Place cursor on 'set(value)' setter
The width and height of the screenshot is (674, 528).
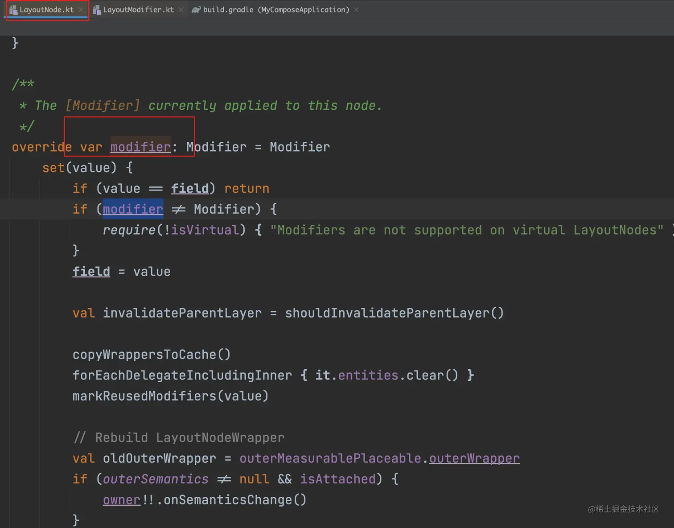tap(79, 168)
